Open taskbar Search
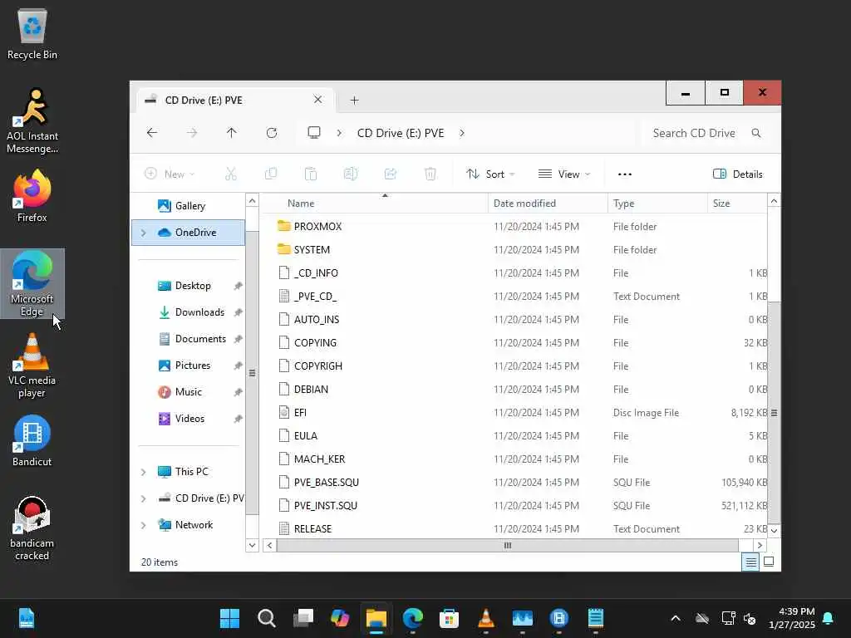The height and width of the screenshot is (638, 851). 267,618
